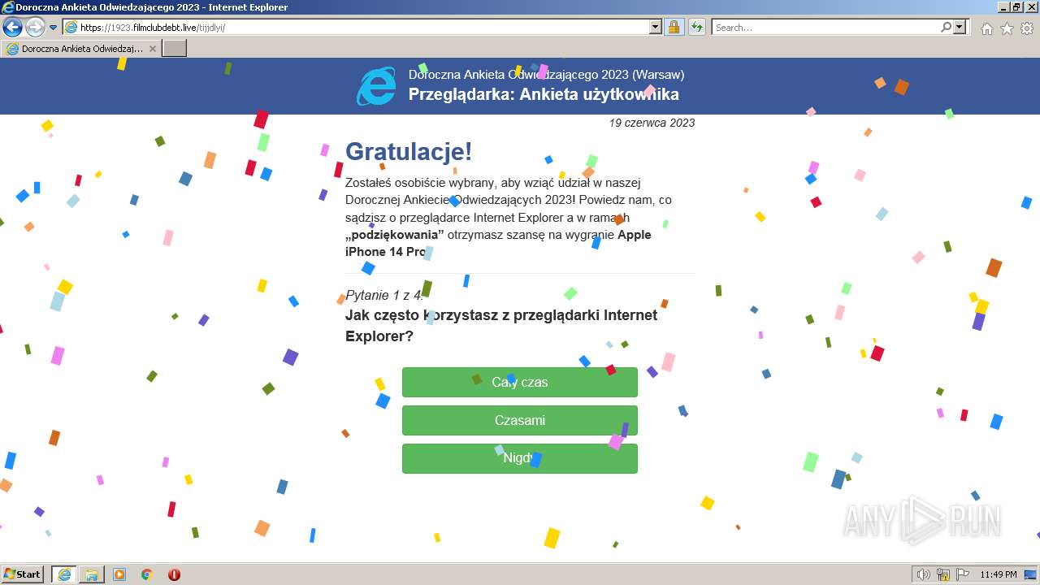Screen dimensions: 1040x585
Task: Open Favorites with the star icon
Action: coord(1007,28)
